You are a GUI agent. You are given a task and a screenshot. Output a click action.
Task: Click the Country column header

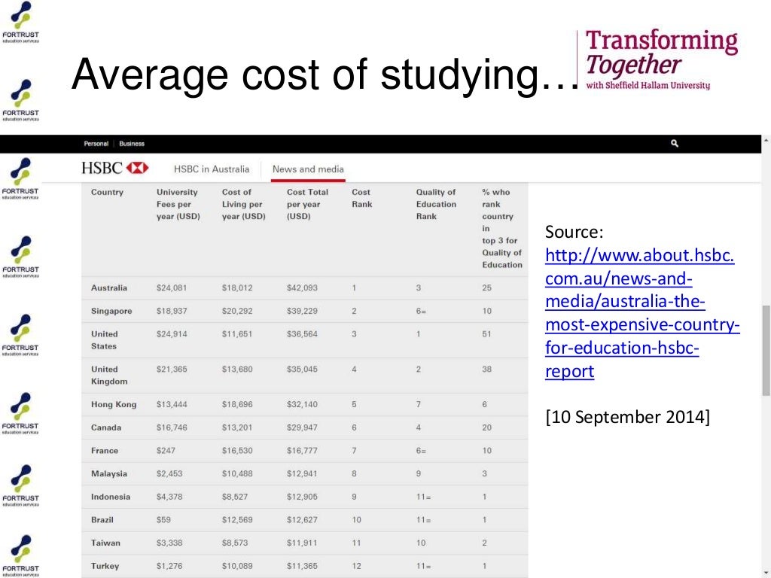[107, 192]
